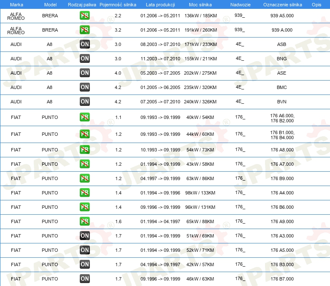Click diesel ON icon in BVN row
The image size is (330, 286).
tap(85, 101)
